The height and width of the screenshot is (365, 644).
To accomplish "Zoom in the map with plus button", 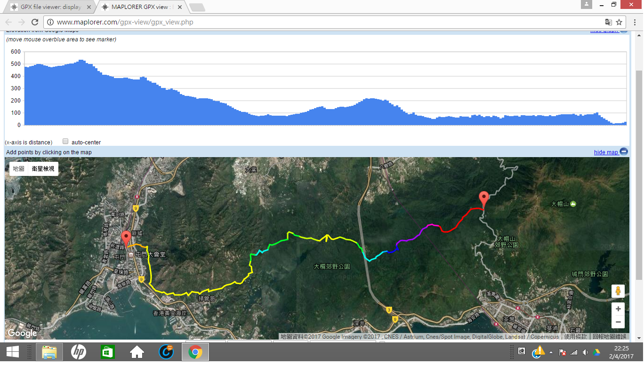I will pyautogui.click(x=618, y=309).
